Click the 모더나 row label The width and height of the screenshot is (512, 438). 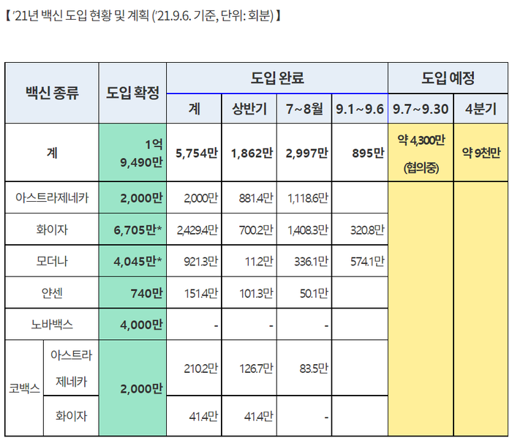tap(52, 260)
